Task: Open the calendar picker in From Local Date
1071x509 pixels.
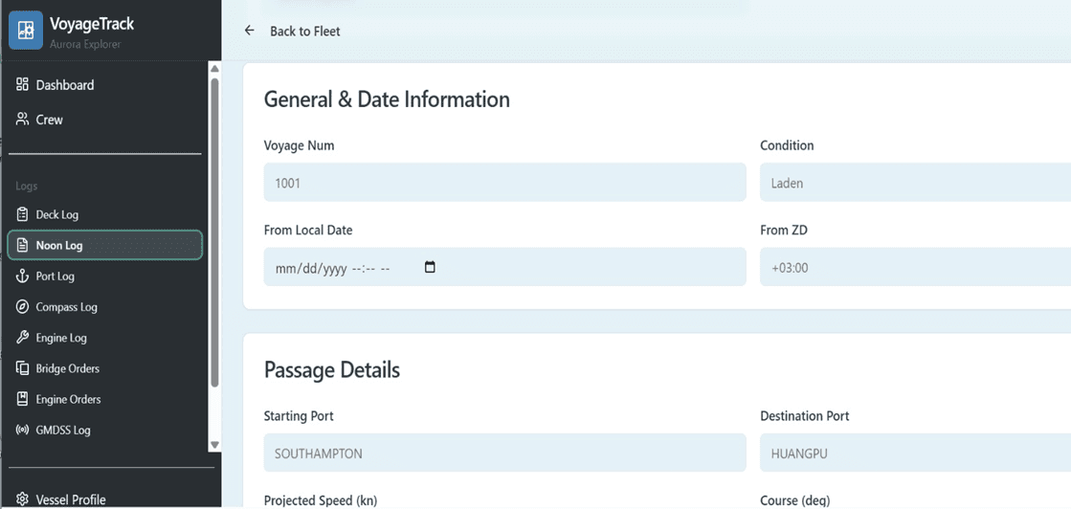Action: click(430, 268)
